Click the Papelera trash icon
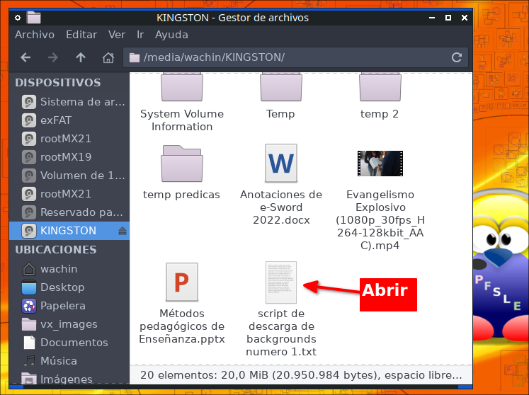The width and height of the screenshot is (529, 395). [x=29, y=306]
